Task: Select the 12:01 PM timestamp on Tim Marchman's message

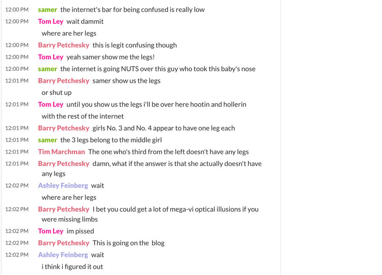Action: coord(17,152)
